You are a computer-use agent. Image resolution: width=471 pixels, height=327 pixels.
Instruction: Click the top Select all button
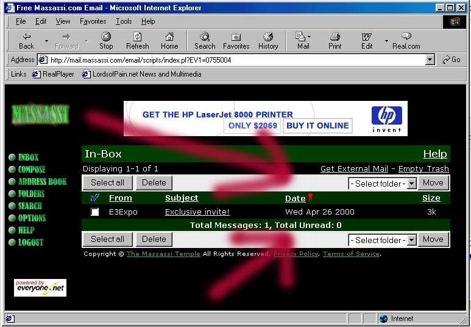coord(107,182)
